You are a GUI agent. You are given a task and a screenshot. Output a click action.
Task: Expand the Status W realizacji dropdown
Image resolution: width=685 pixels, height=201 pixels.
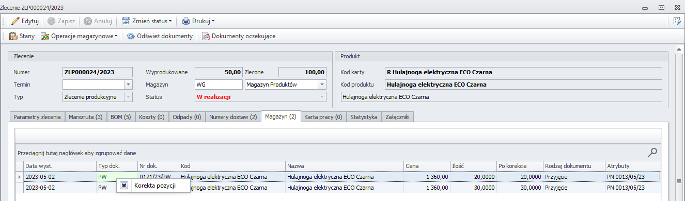coord(322,96)
